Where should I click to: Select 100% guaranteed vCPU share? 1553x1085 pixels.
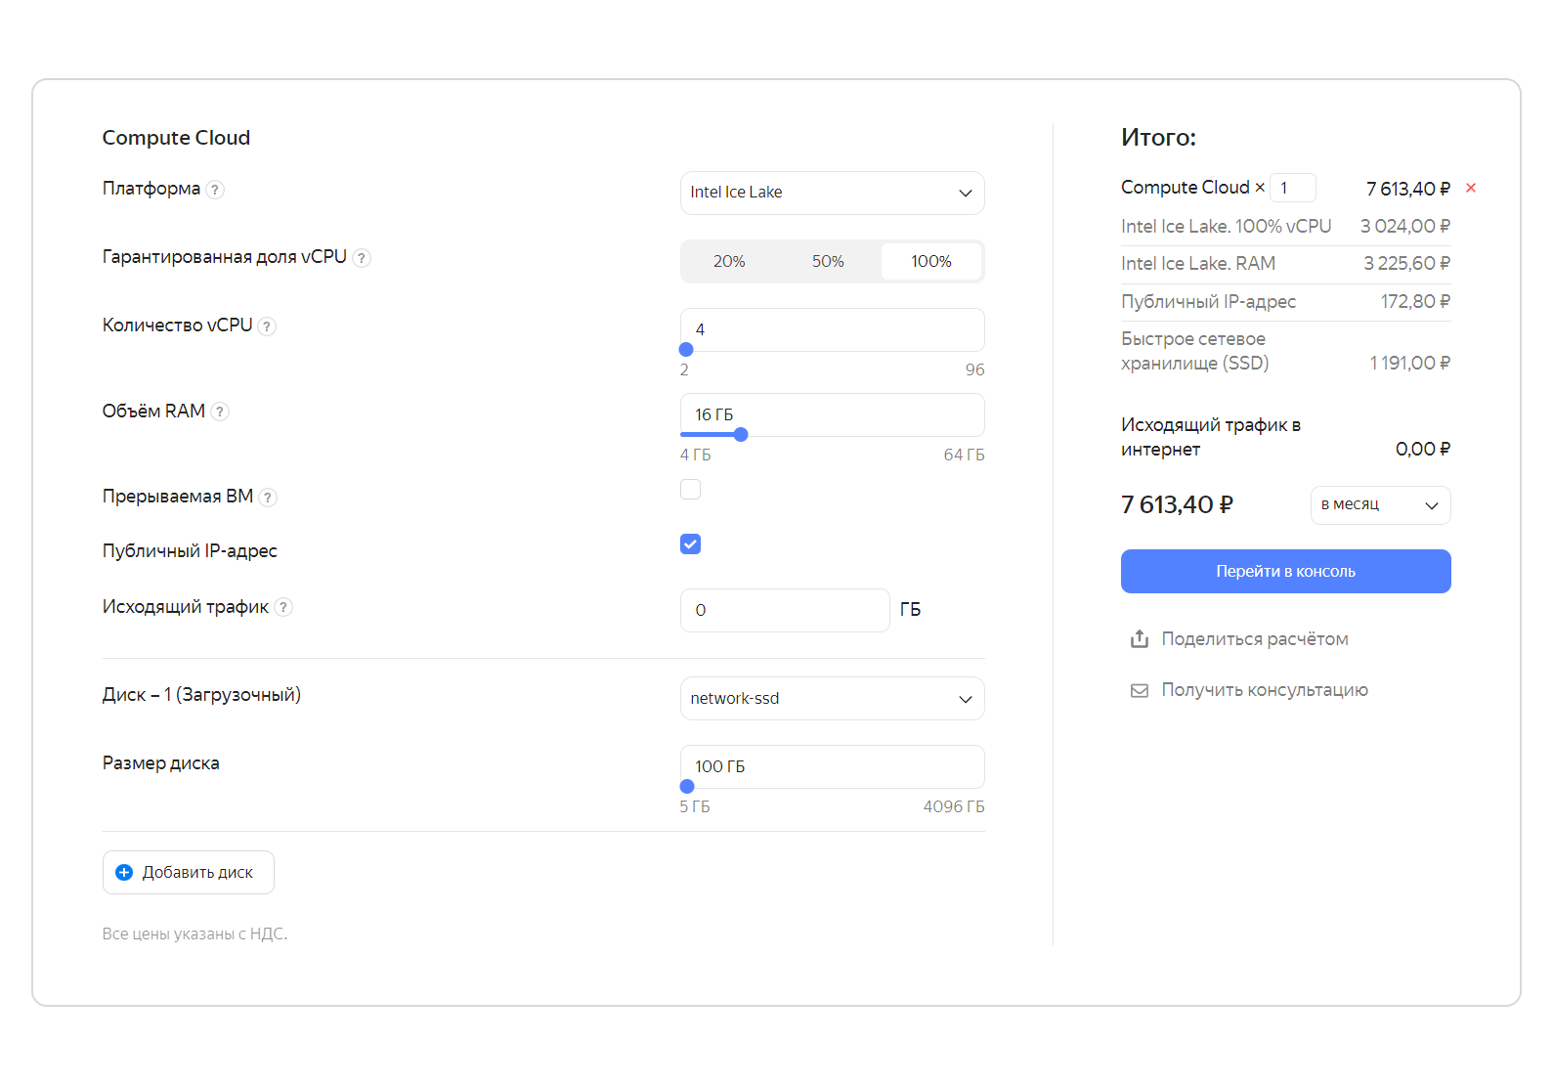point(931,262)
